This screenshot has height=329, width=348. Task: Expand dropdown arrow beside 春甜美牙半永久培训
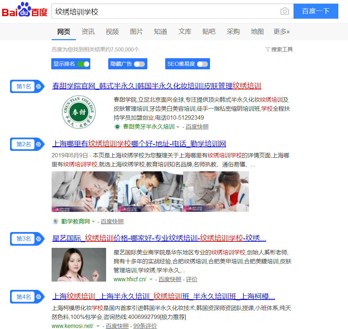[178, 127]
